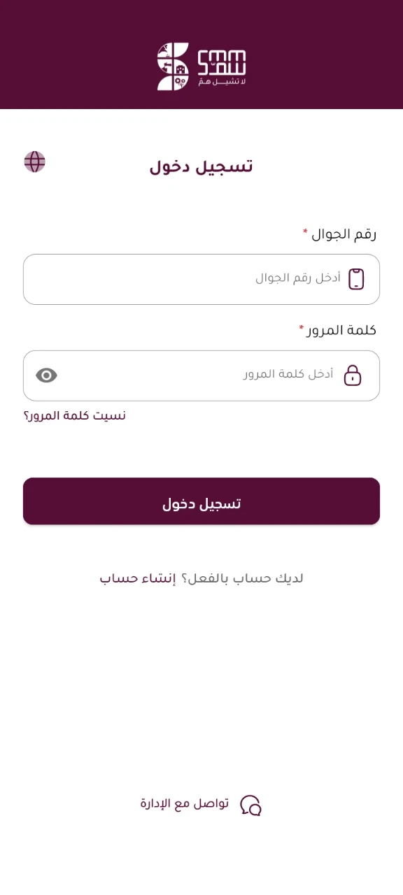
Task: Click the لا تشيل هم tagline under logo
Action: 222,82
